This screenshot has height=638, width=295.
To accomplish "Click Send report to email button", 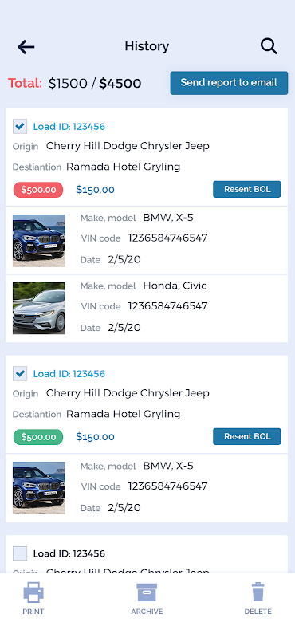I will click(229, 83).
